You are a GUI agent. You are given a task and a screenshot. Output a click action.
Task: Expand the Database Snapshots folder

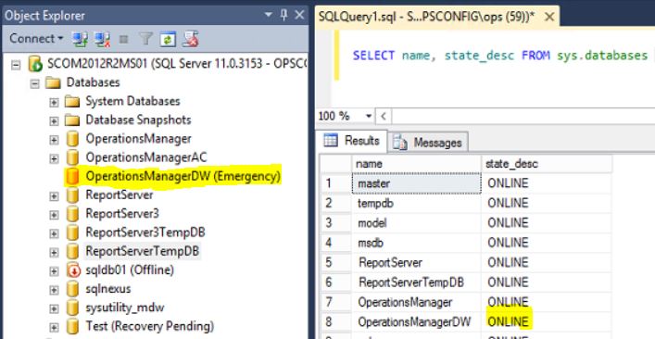pos(54,120)
